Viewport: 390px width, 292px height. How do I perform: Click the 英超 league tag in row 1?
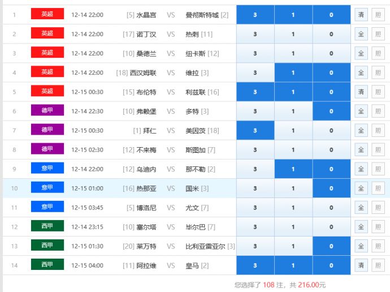pos(47,14)
